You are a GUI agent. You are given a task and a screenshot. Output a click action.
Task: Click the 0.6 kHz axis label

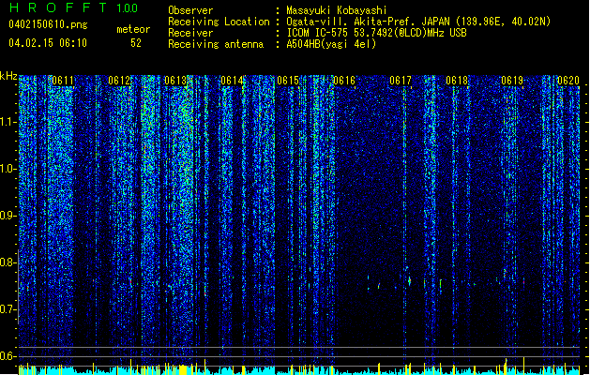click(8, 356)
